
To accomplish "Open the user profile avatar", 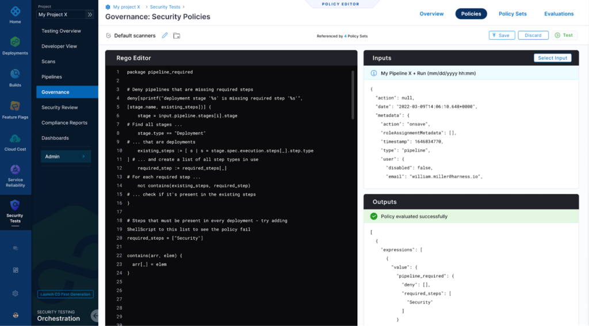I will pos(16,315).
